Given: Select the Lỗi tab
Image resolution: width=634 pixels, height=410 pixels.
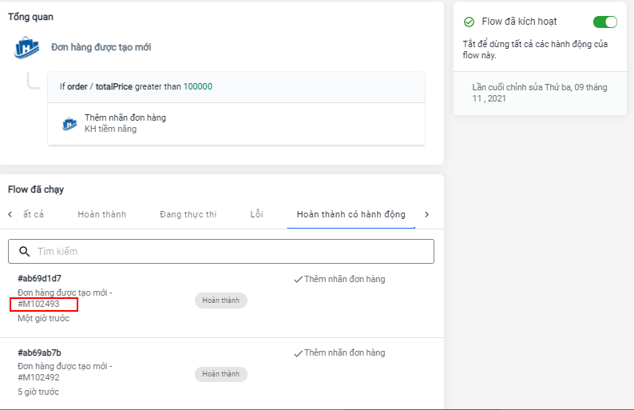Looking at the screenshot, I should coord(256,214).
